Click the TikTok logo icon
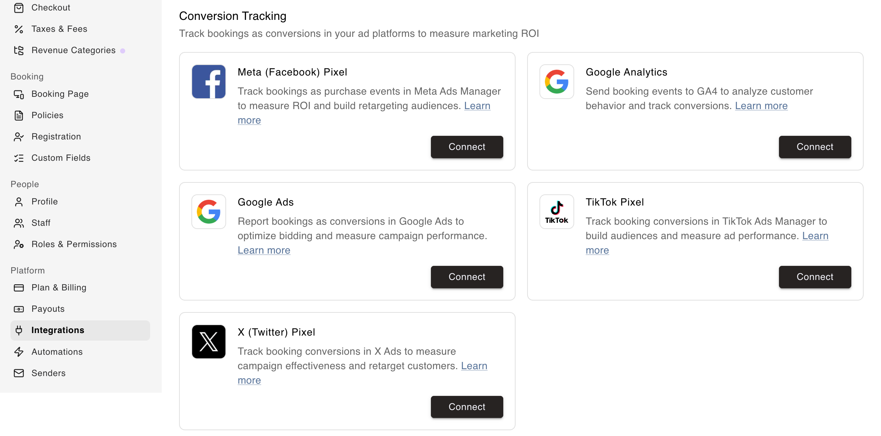The image size is (881, 436). tap(557, 212)
